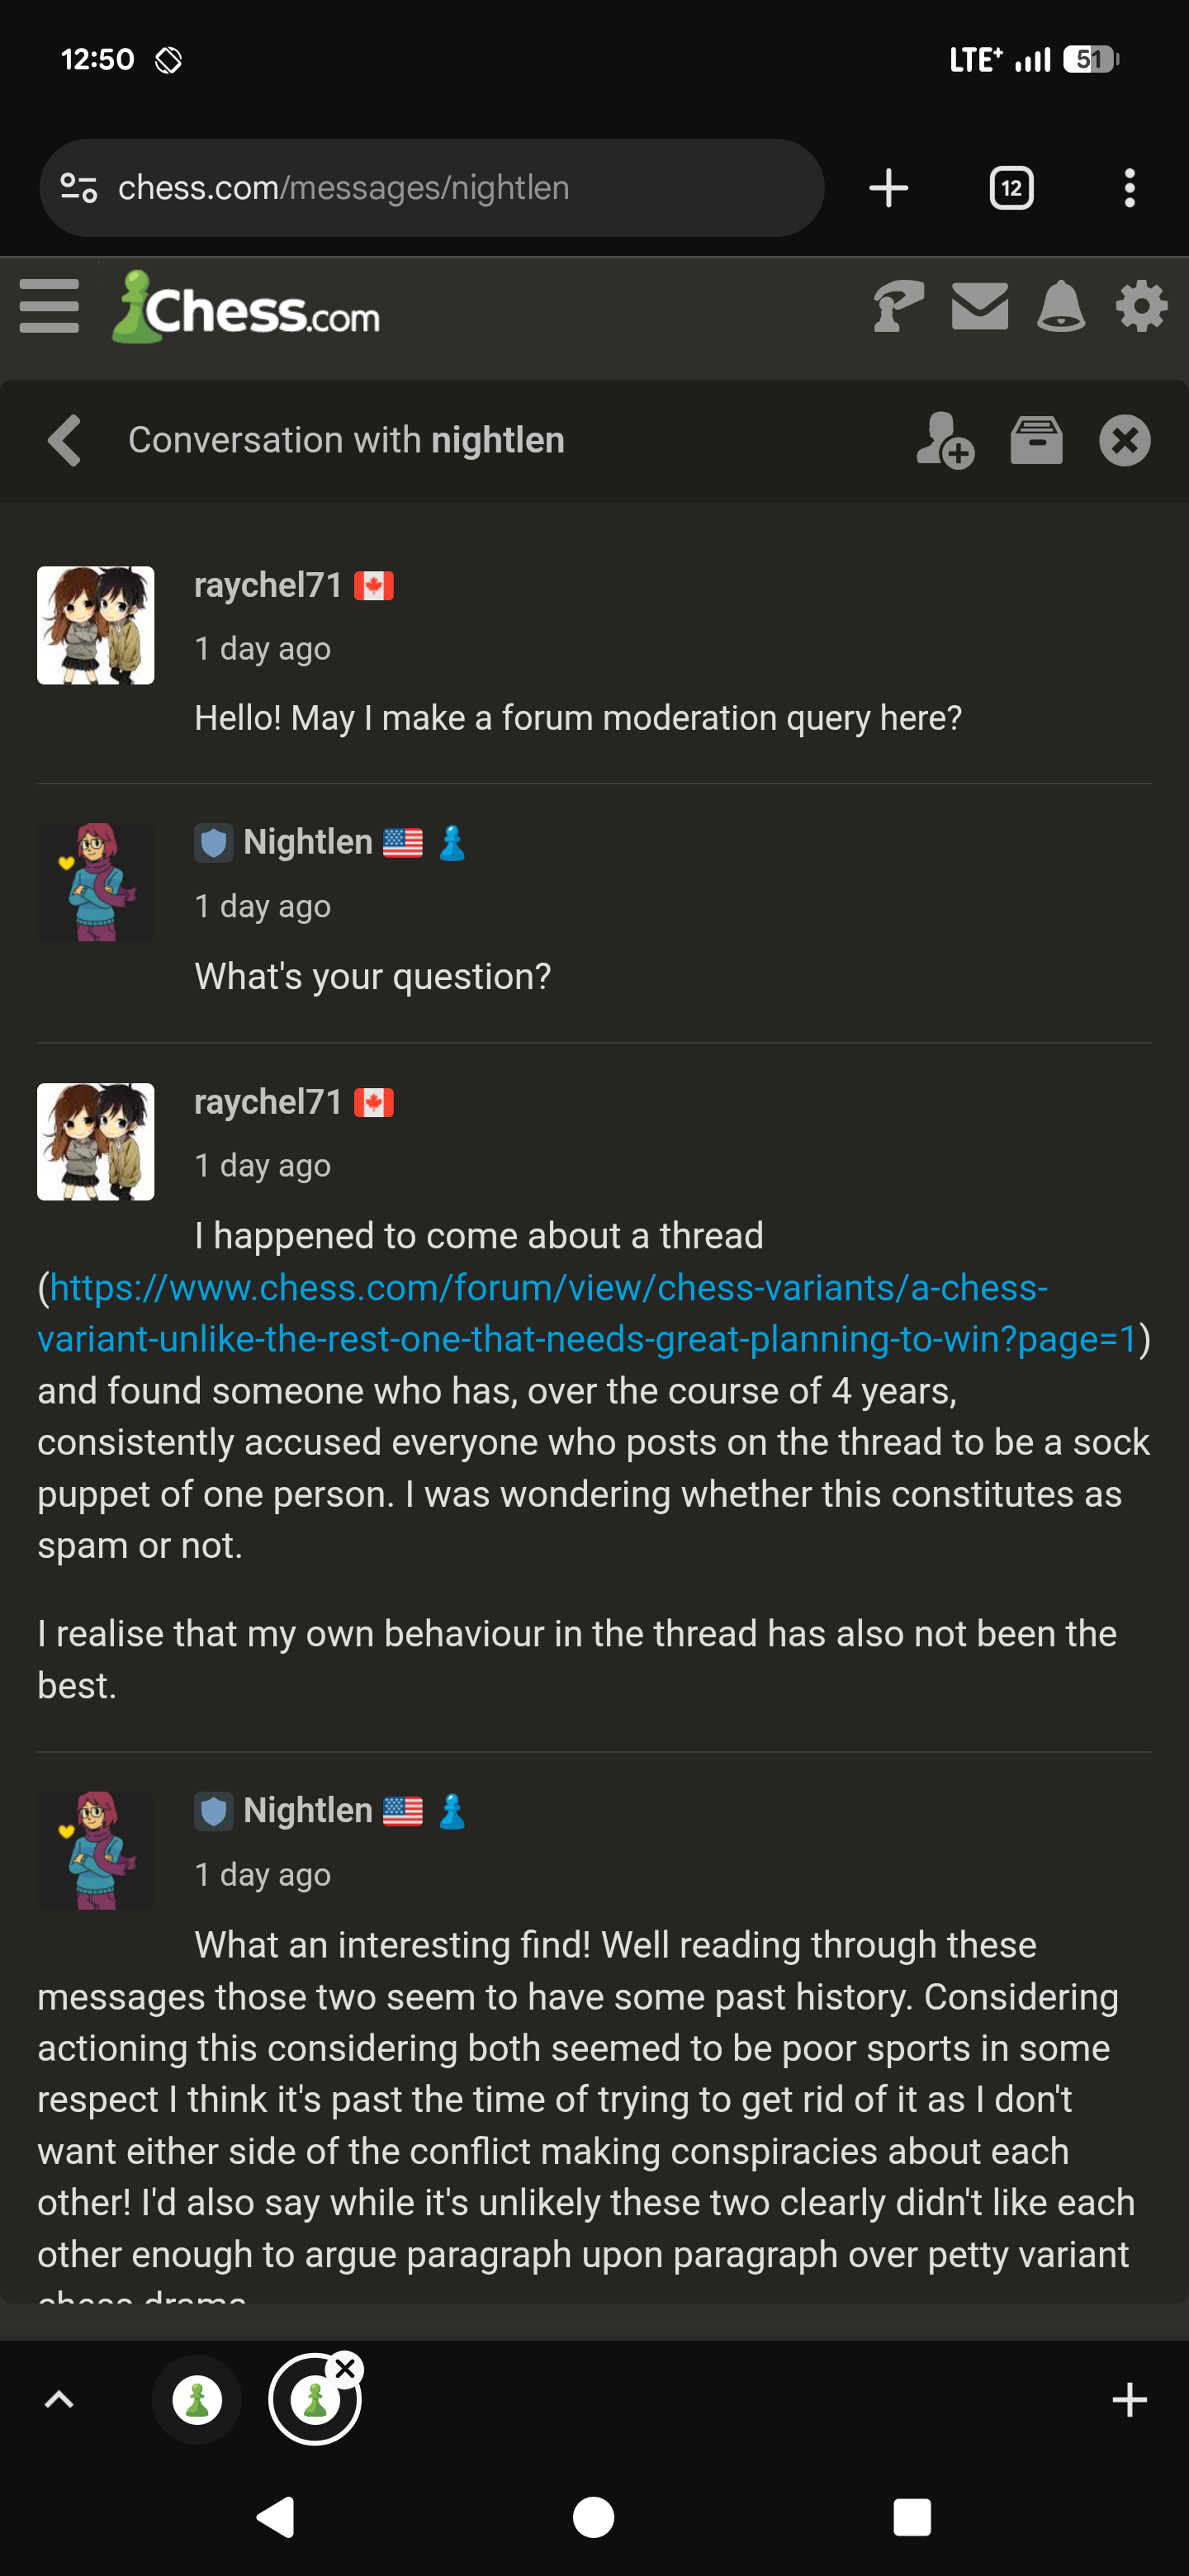Image resolution: width=1189 pixels, height=2576 pixels.
Task: Open the settings gear icon
Action: tap(1141, 306)
